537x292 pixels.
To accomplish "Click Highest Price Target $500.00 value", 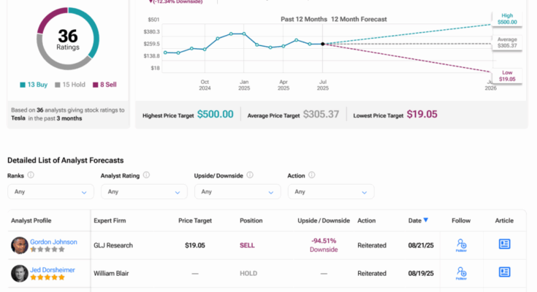I will 216,115.
